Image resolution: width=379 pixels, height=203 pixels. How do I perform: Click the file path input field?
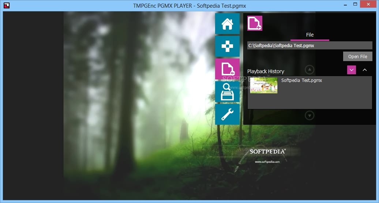coord(309,45)
